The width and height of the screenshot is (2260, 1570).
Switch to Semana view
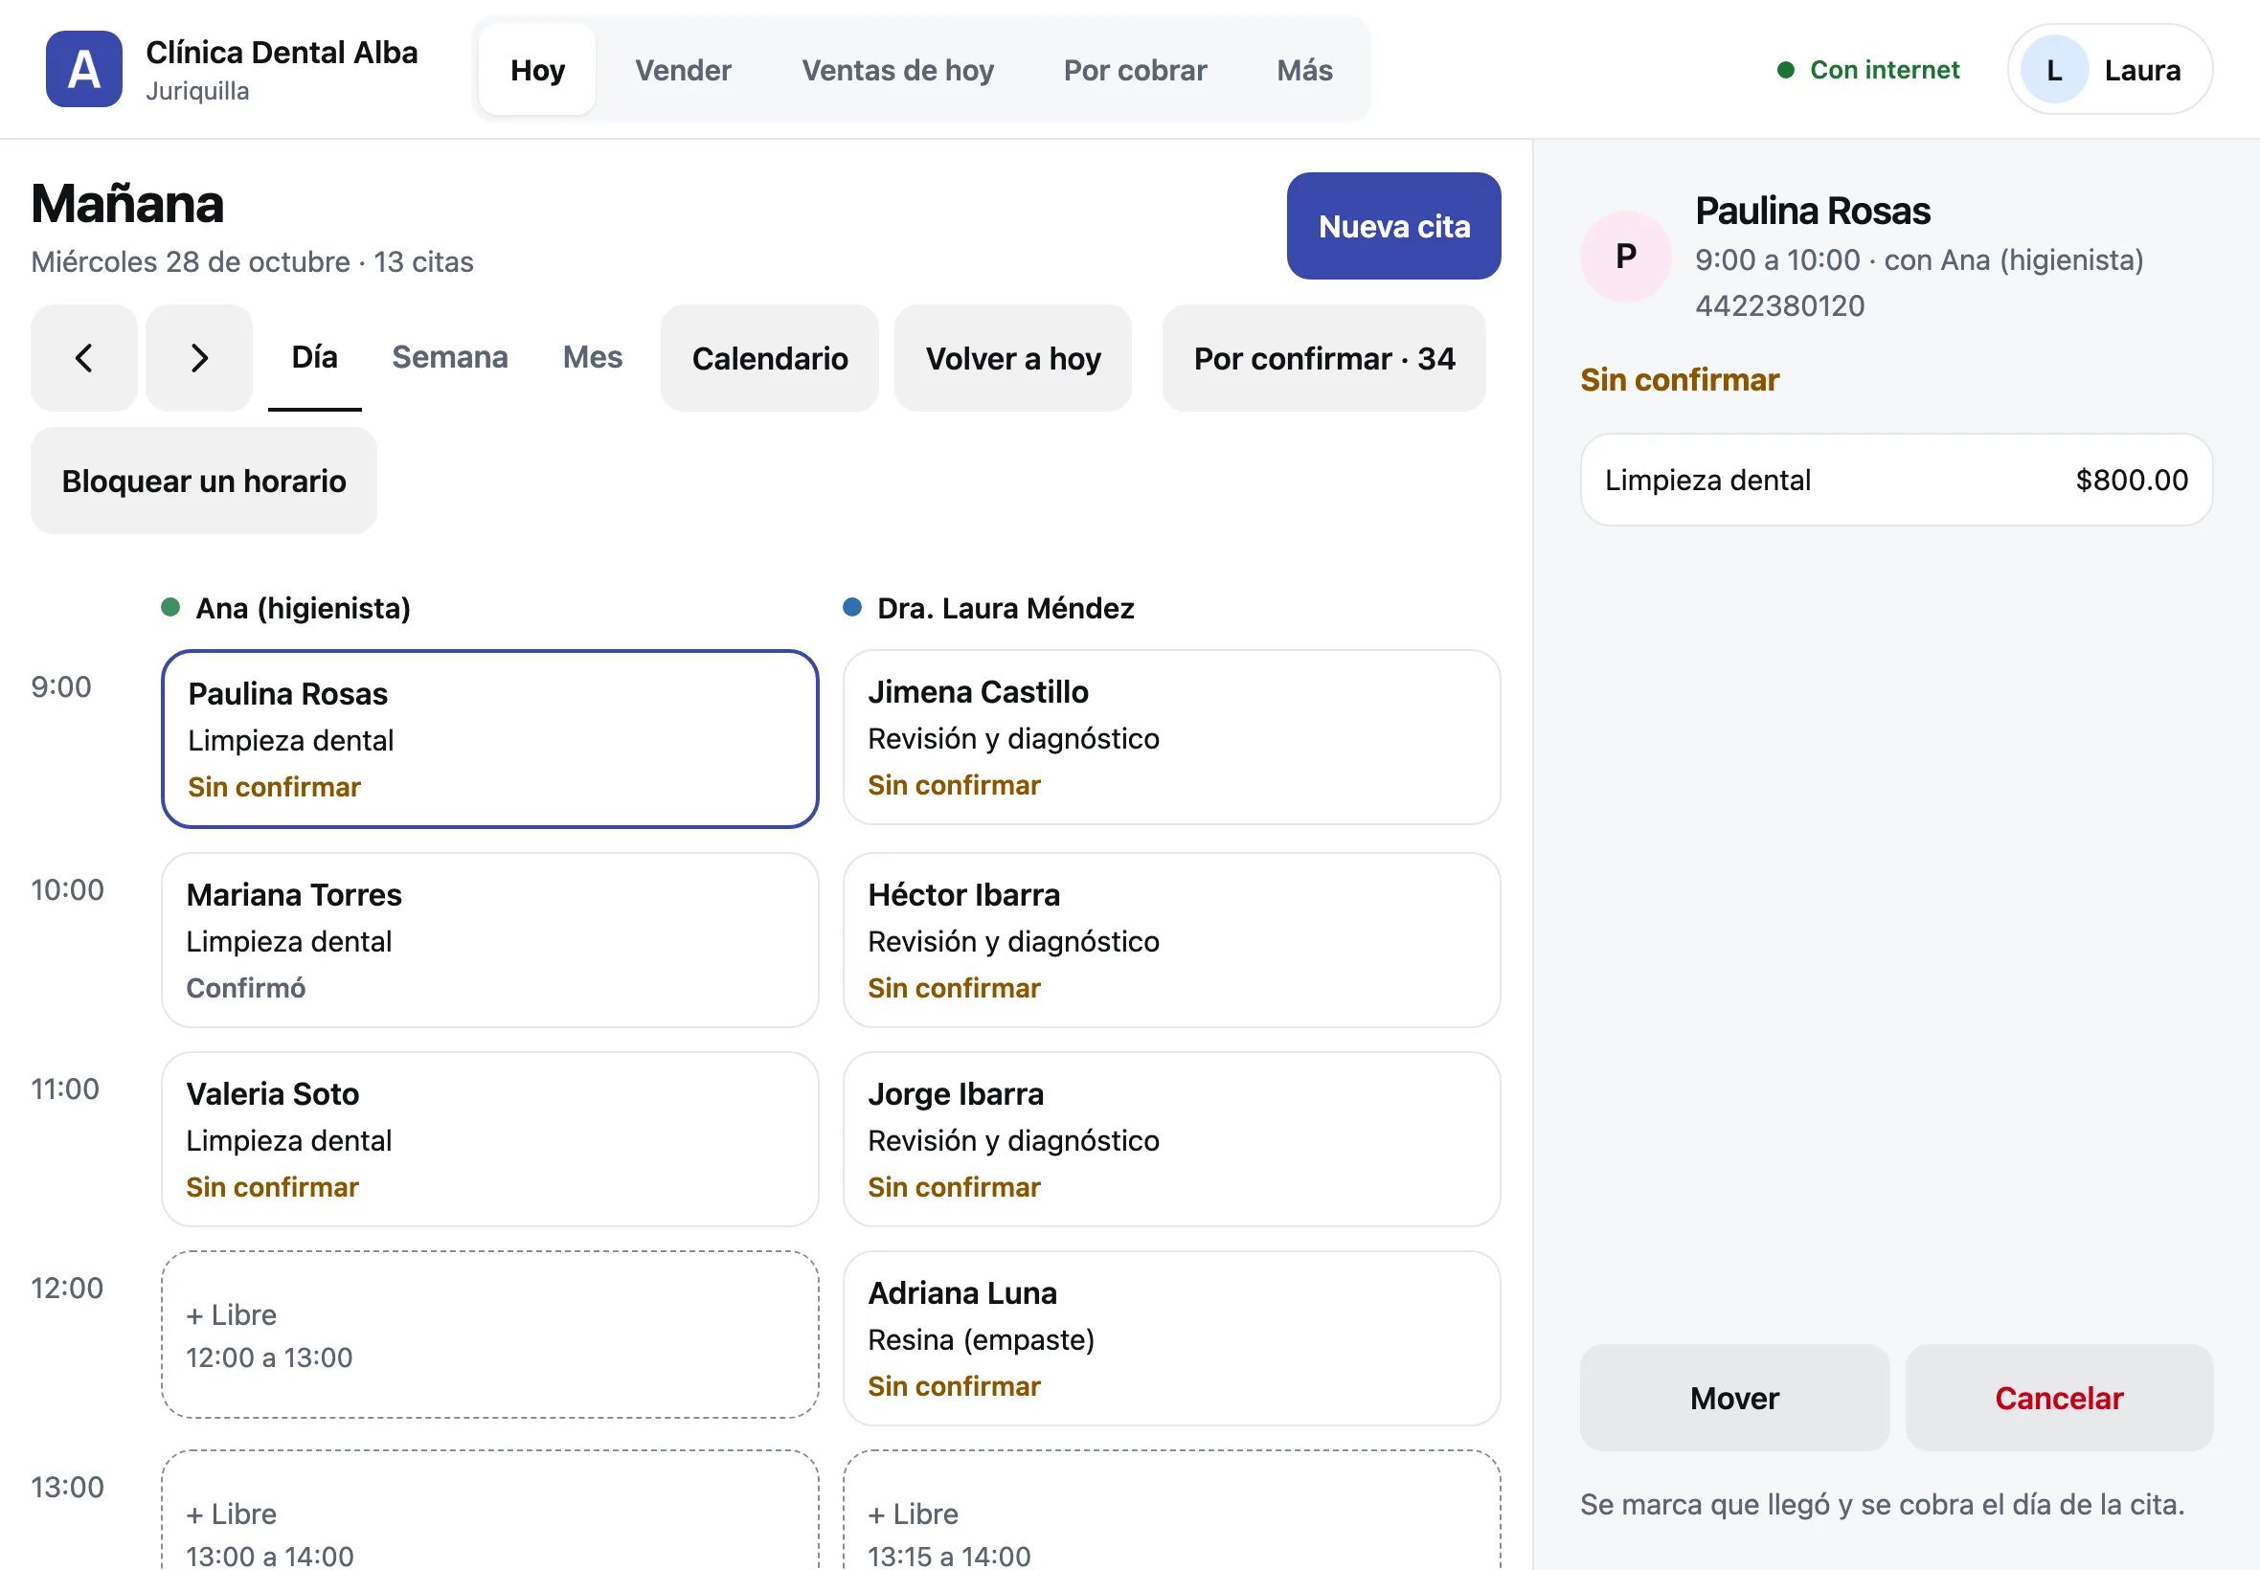click(x=450, y=357)
